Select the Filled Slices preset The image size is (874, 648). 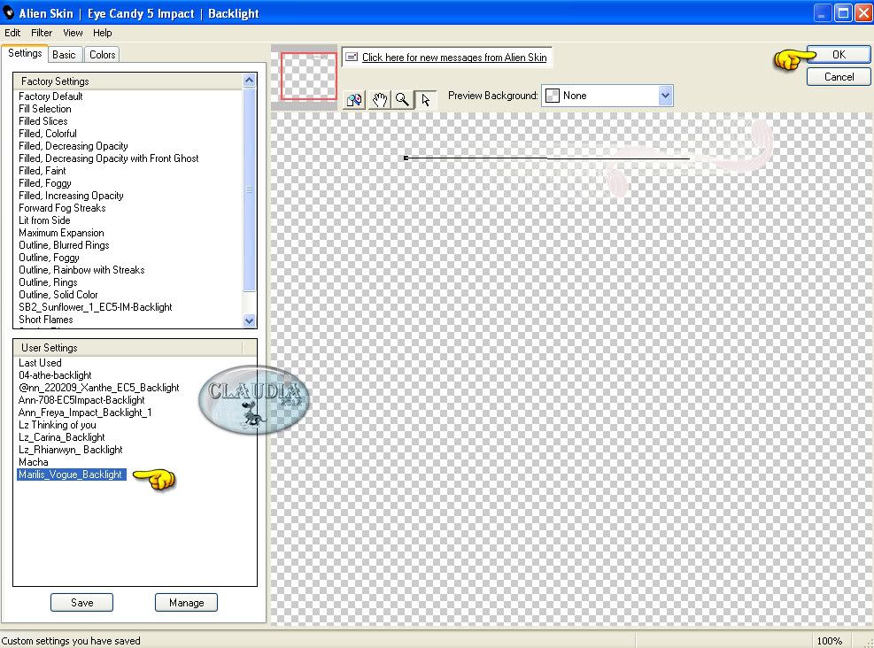[43, 121]
